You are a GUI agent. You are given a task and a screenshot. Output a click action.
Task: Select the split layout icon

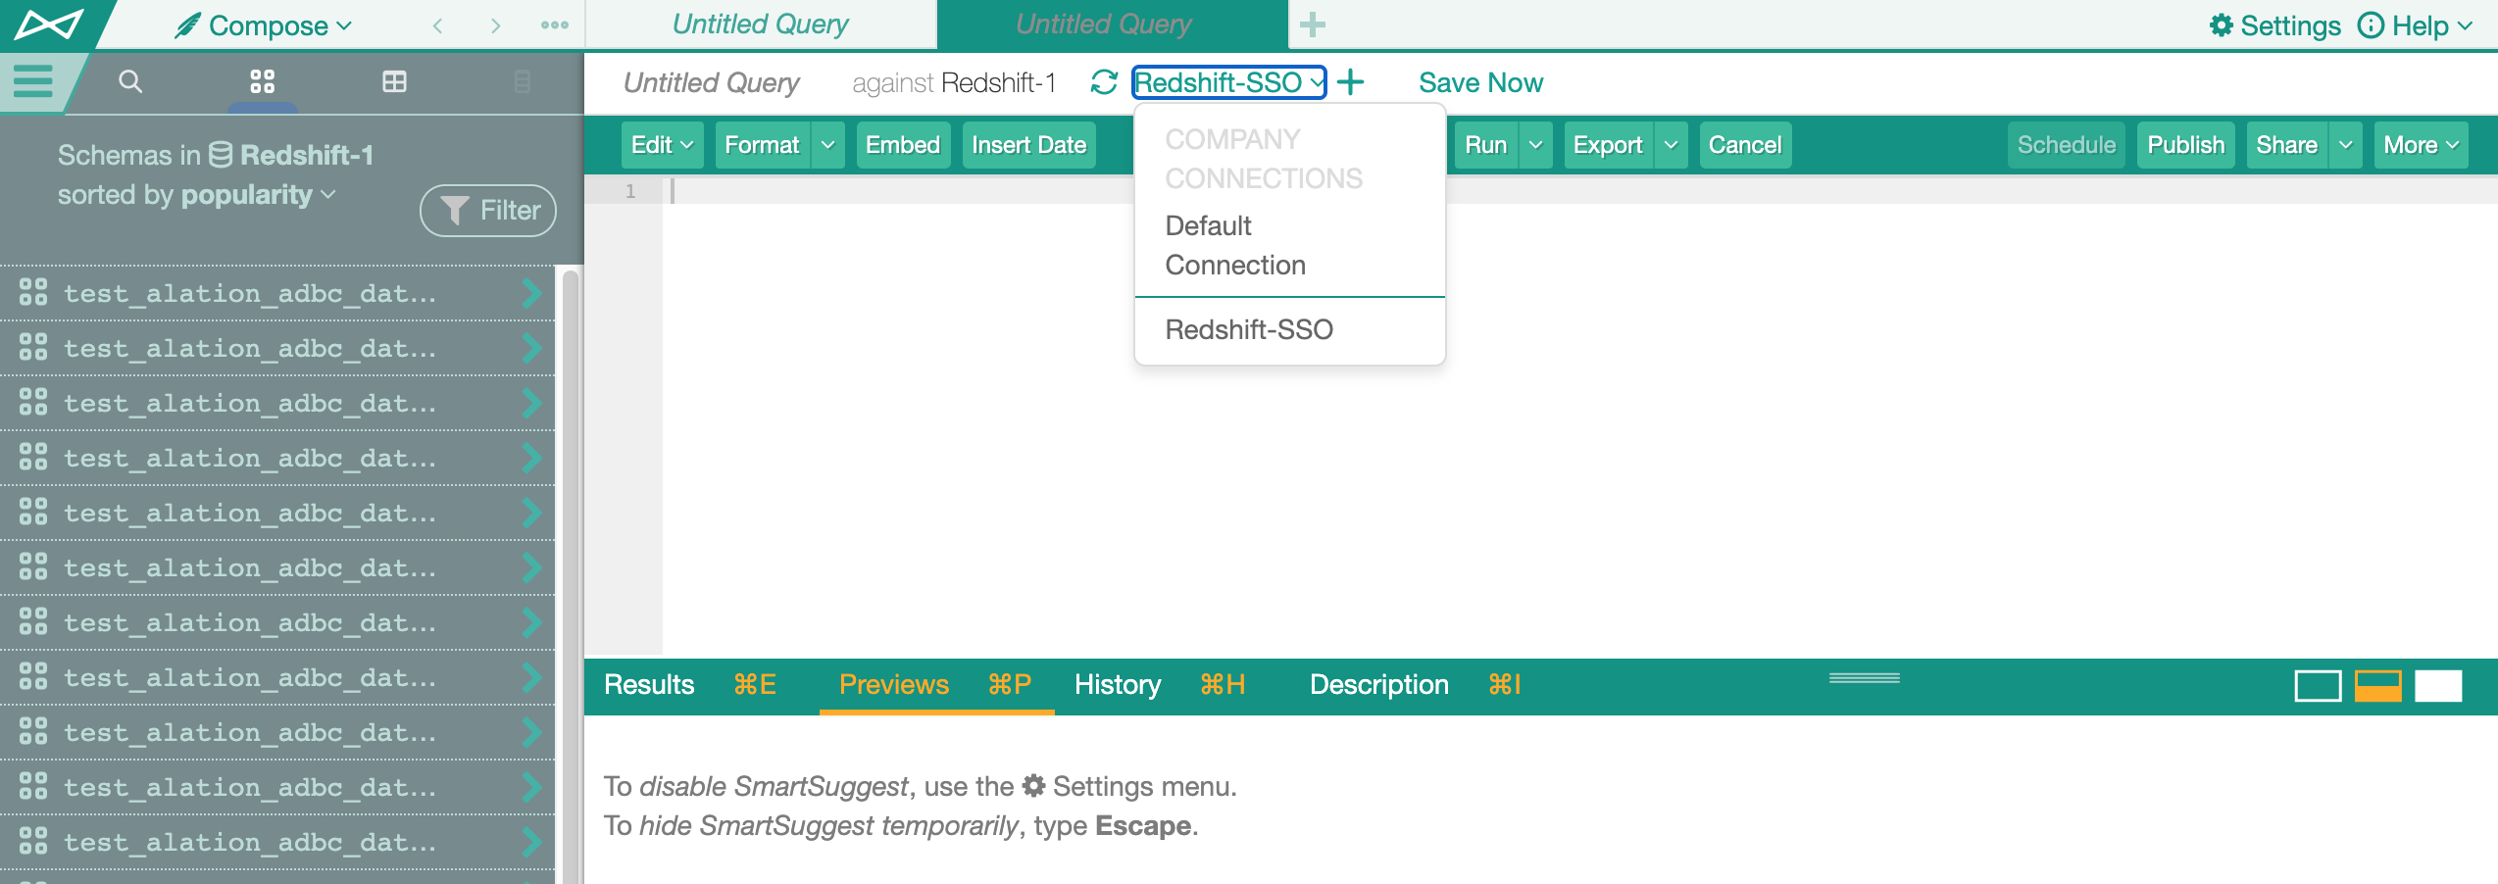2377,685
